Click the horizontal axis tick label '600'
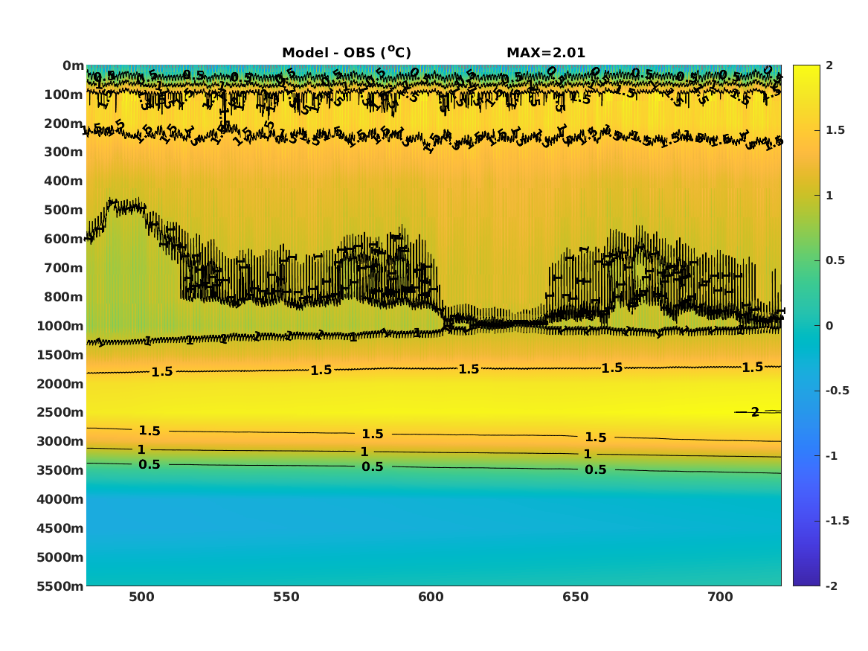 coord(431,597)
